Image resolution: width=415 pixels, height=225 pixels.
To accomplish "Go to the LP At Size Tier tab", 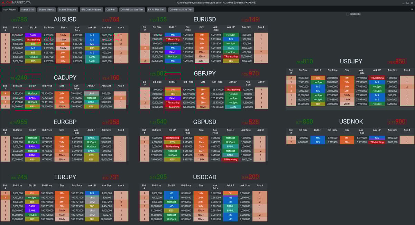I will 157,9.
